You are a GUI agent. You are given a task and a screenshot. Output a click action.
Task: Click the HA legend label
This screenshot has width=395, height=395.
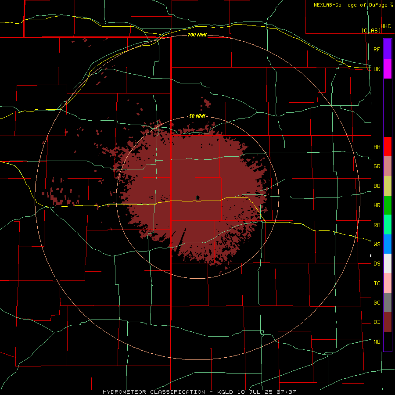click(377, 147)
